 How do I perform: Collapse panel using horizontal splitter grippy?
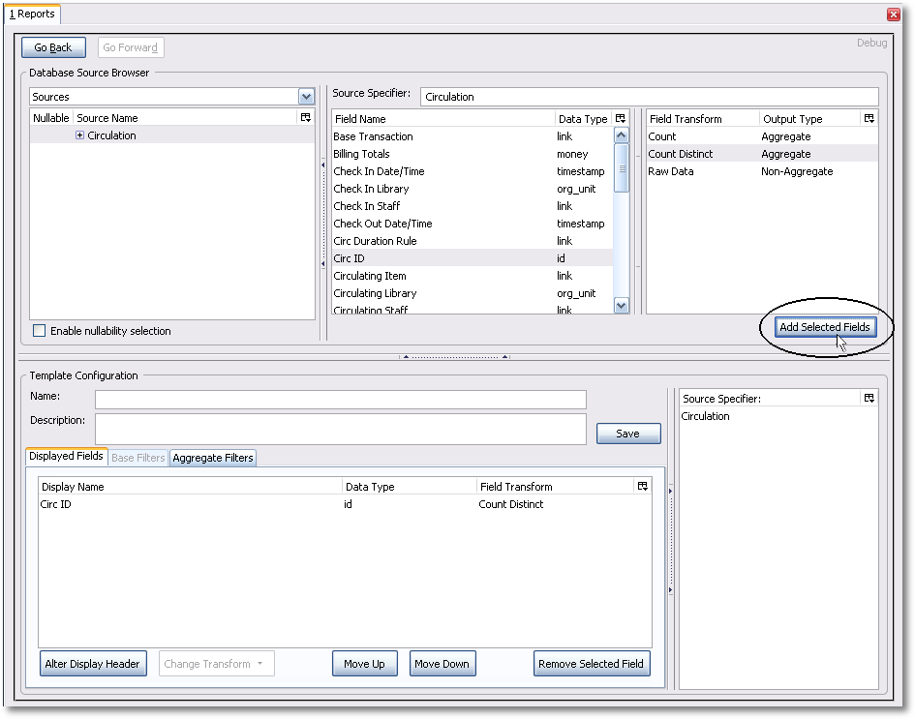point(453,356)
